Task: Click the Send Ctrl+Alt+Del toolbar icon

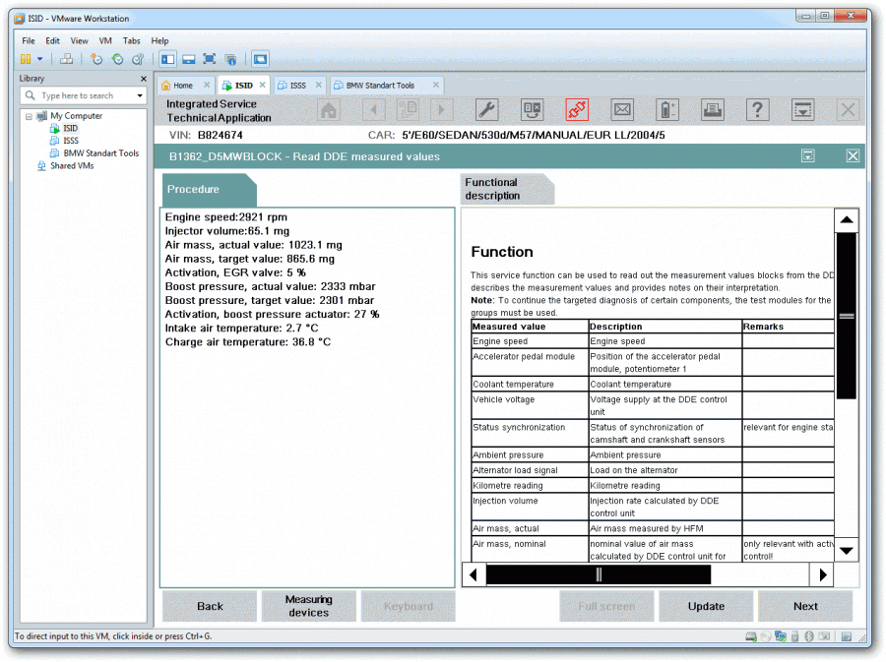Action: (67, 59)
